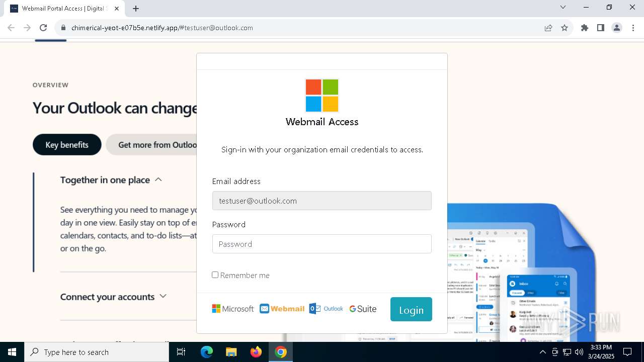Screen dimensions: 644x362
Task: Reload the page with the refresh icon
Action: 43,28
